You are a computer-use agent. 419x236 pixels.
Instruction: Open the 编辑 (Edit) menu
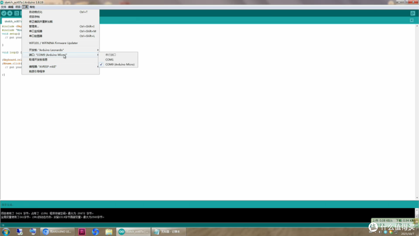(x=11, y=7)
